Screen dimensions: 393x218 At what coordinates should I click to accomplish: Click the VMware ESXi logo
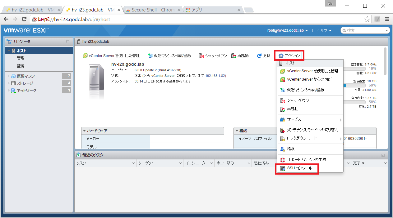[x=26, y=30]
